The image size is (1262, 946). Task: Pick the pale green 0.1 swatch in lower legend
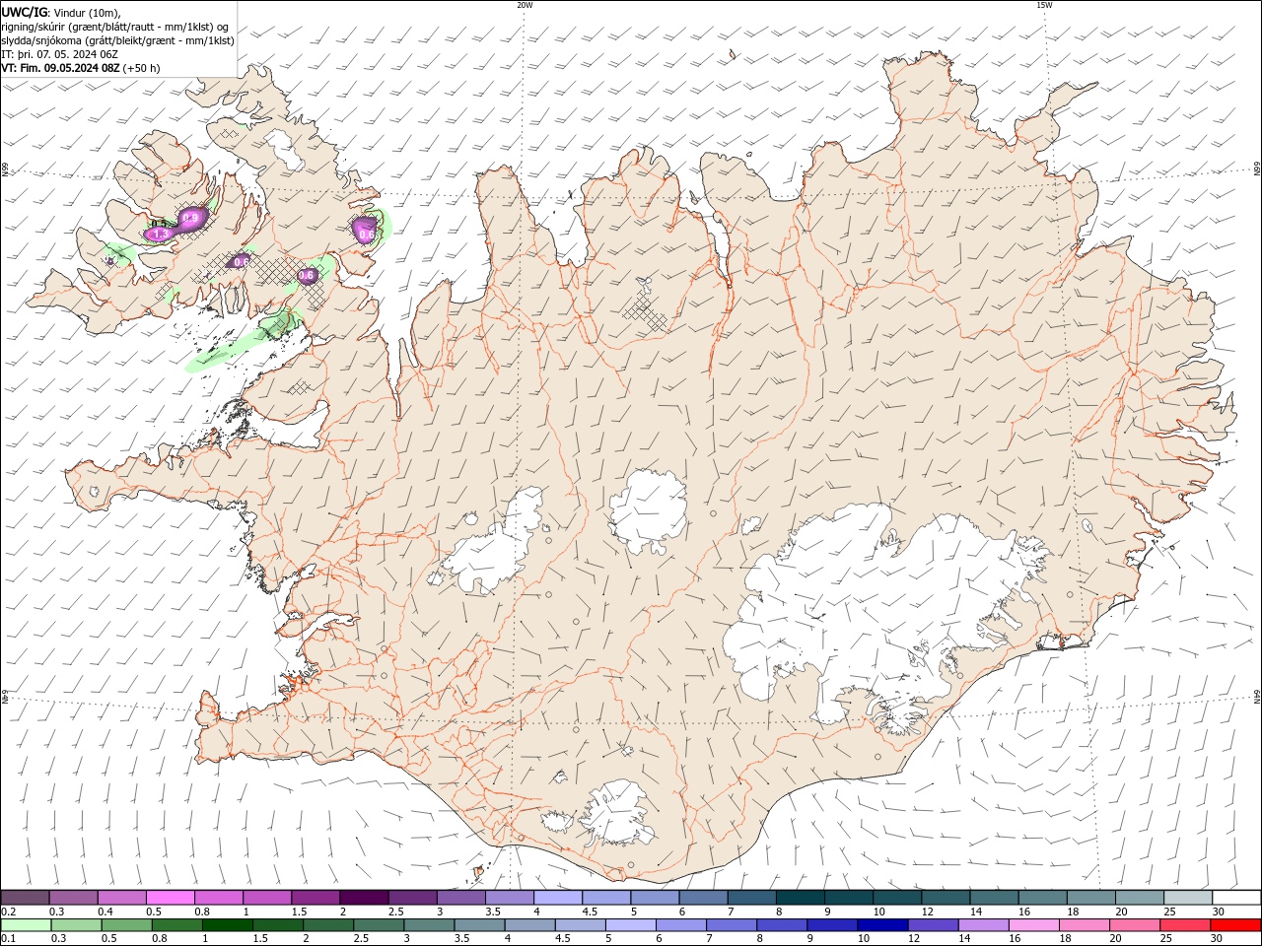coord(27,925)
